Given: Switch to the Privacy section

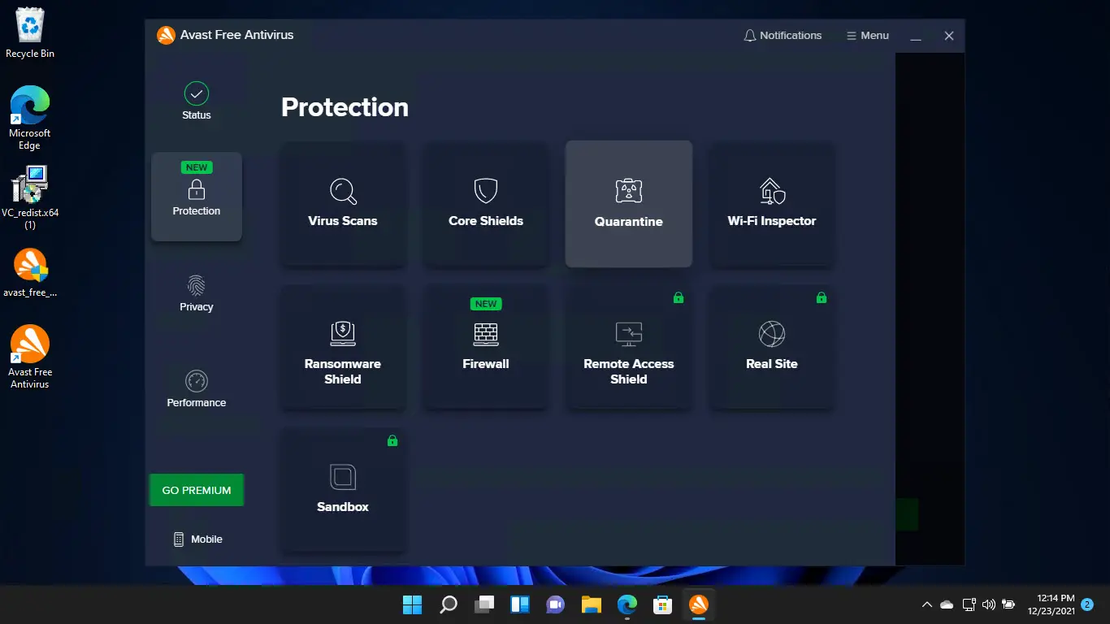Looking at the screenshot, I should [x=197, y=293].
